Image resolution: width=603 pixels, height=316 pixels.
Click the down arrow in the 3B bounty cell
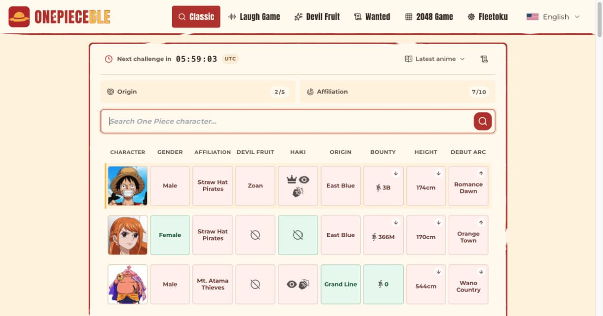click(396, 173)
